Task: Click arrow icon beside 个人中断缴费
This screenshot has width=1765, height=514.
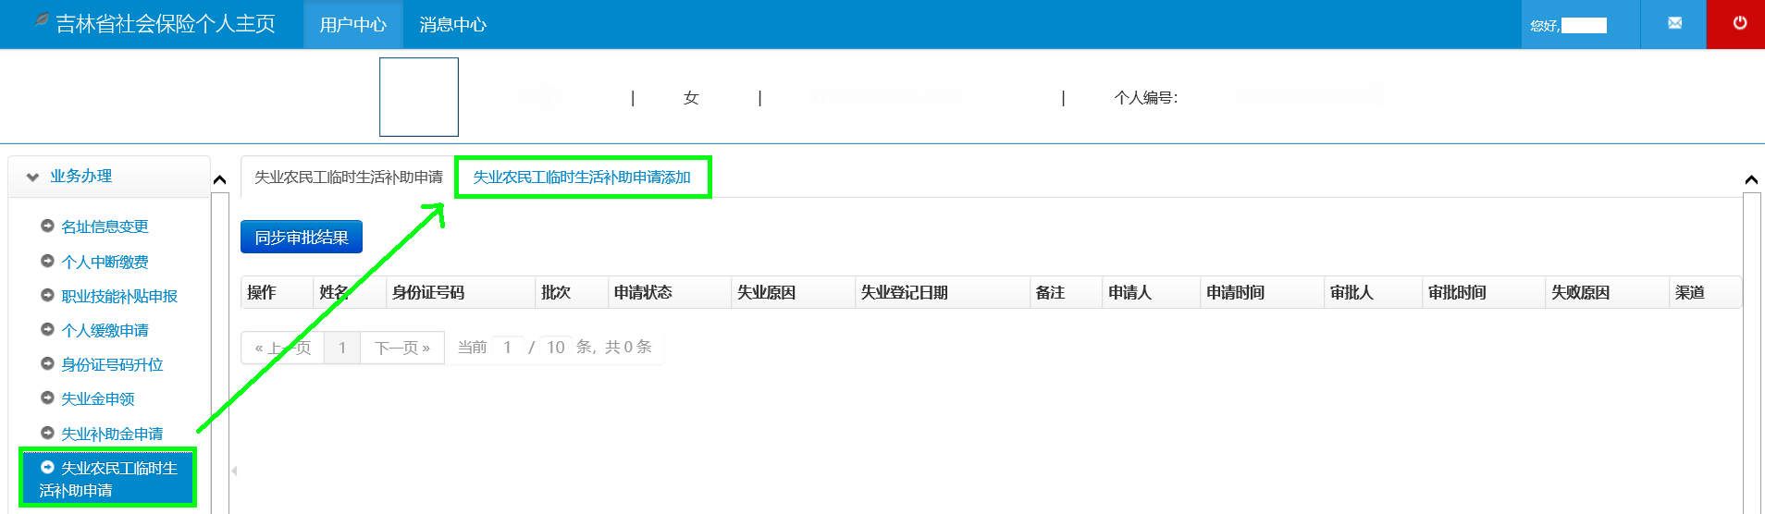Action: [47, 261]
